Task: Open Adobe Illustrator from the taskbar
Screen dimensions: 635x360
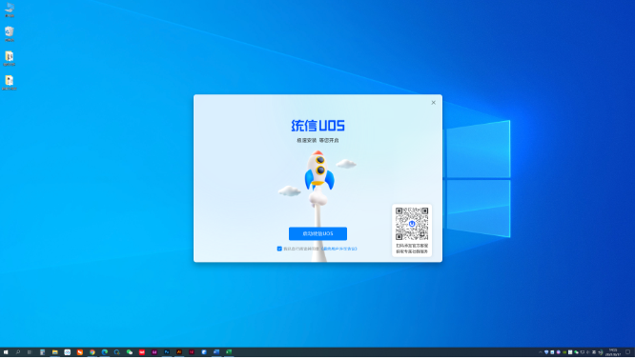Action: (x=179, y=352)
